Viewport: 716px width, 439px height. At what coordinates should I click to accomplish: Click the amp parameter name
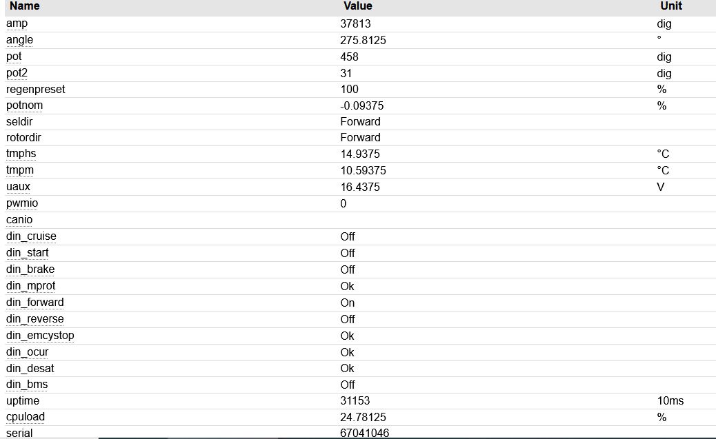[x=17, y=23]
